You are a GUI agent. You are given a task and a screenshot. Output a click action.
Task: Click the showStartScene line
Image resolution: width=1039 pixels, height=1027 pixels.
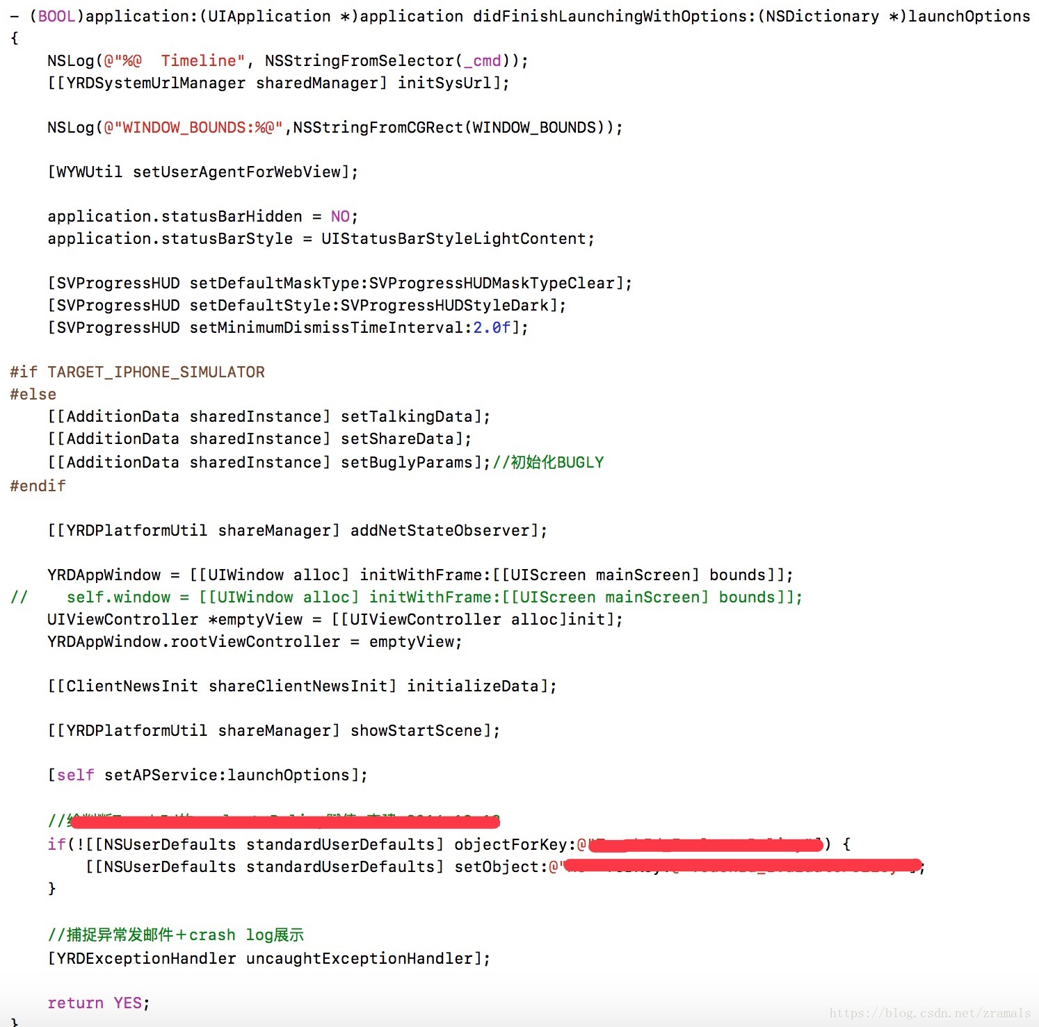tap(273, 731)
